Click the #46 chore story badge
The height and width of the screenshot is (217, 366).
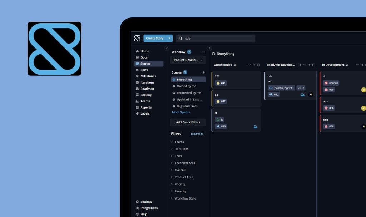[x=221, y=126]
